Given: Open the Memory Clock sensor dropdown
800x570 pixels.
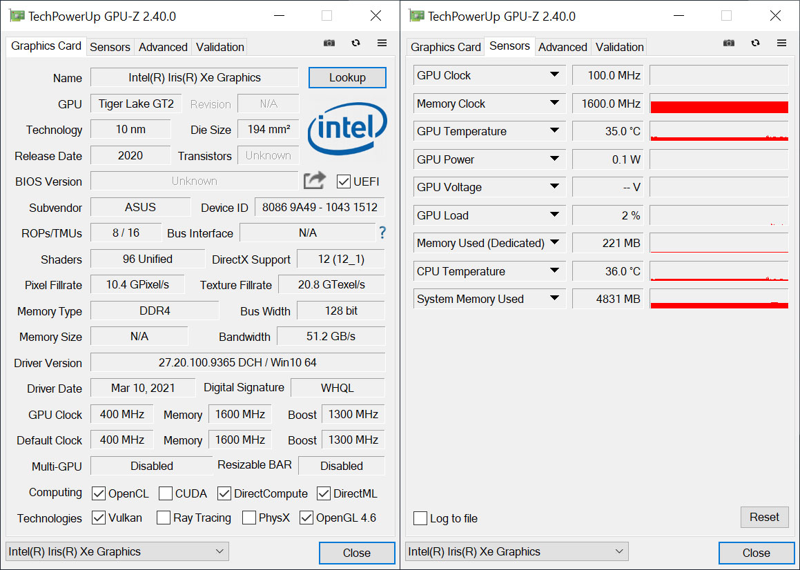Looking at the screenshot, I should pyautogui.click(x=554, y=103).
